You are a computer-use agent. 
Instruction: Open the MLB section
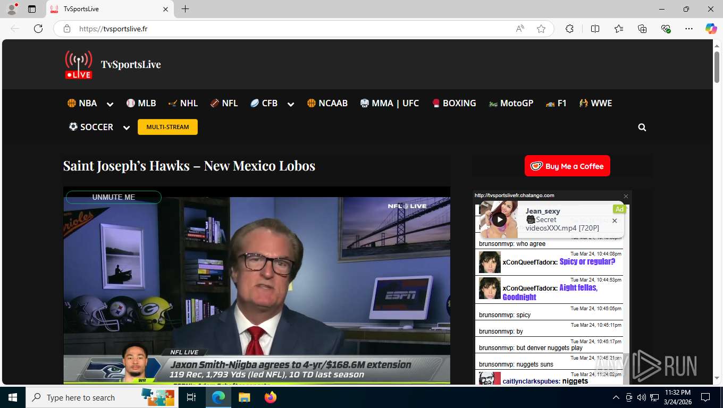coord(141,103)
